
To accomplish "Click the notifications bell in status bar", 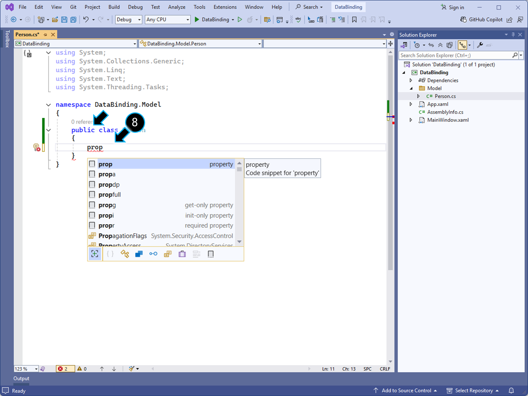I will (x=511, y=390).
